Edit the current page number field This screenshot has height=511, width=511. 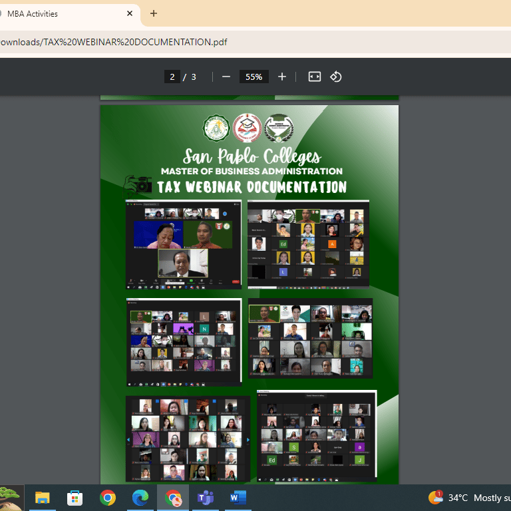pyautogui.click(x=172, y=77)
